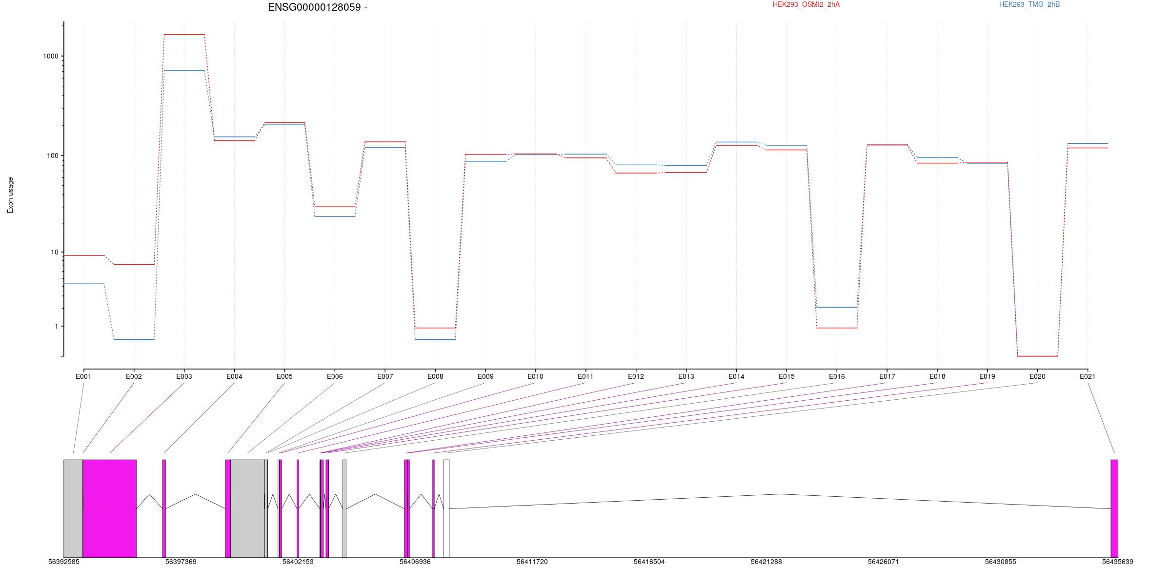
Task: Click the red E006 usage segment
Action: 335,207
